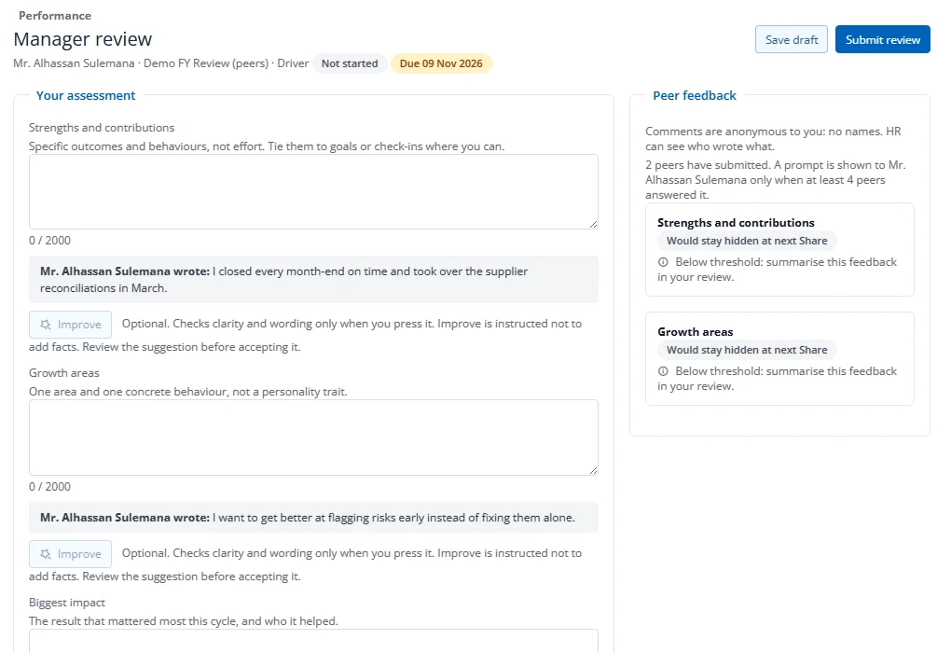Click the Not started status badge
The height and width of the screenshot is (653, 951).
point(350,63)
